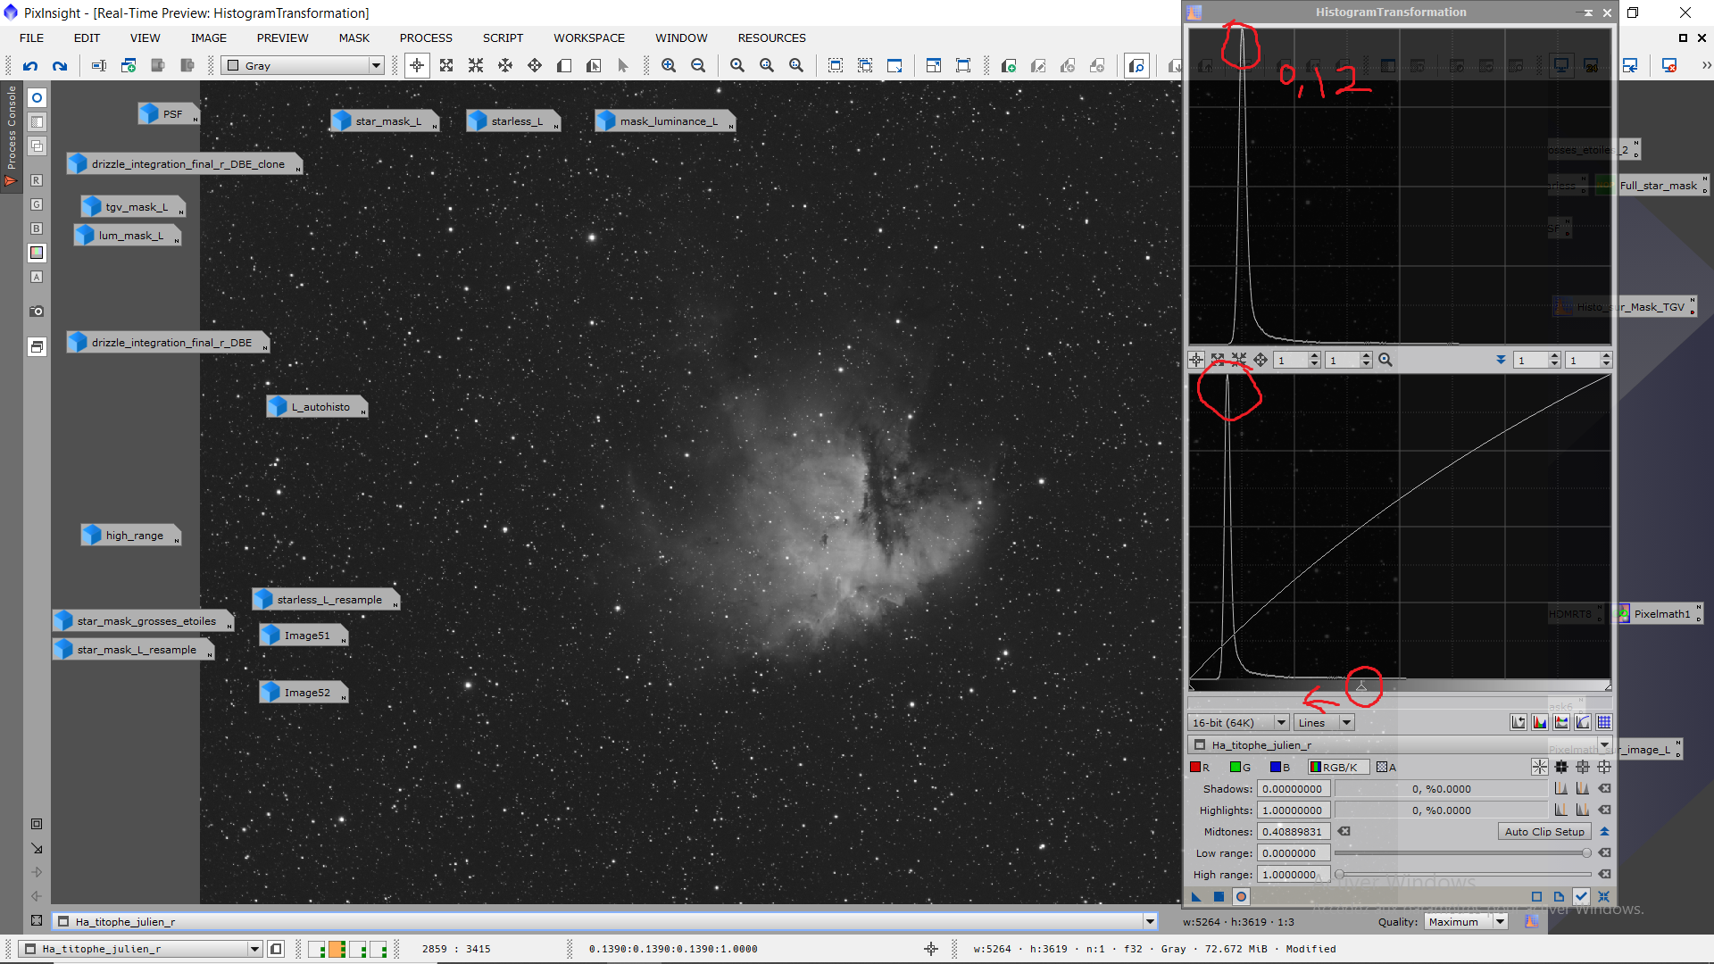Image resolution: width=1714 pixels, height=964 pixels.
Task: Select the starless_L process icon
Action: coord(513,120)
